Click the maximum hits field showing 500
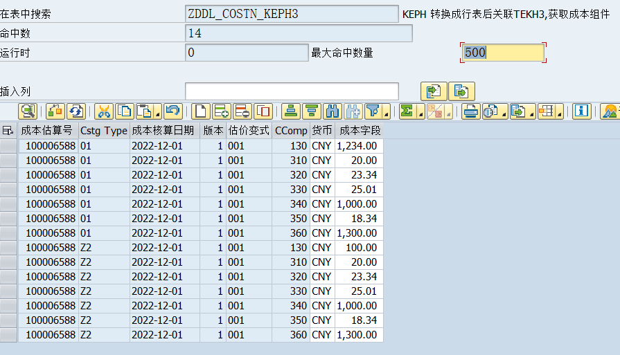The width and height of the screenshot is (620, 355). pos(503,53)
